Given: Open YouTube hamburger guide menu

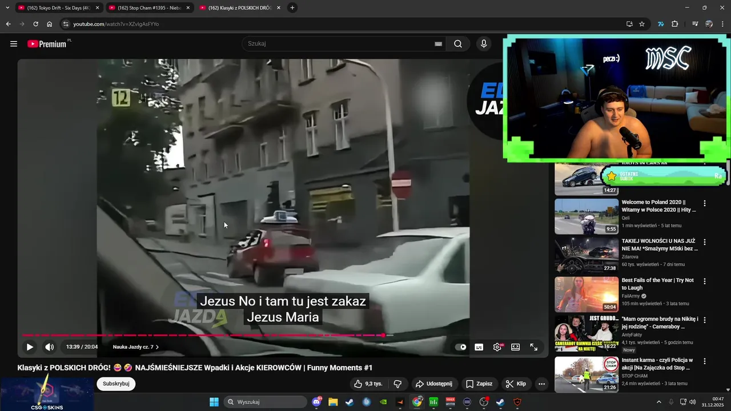Looking at the screenshot, I should coord(14,43).
